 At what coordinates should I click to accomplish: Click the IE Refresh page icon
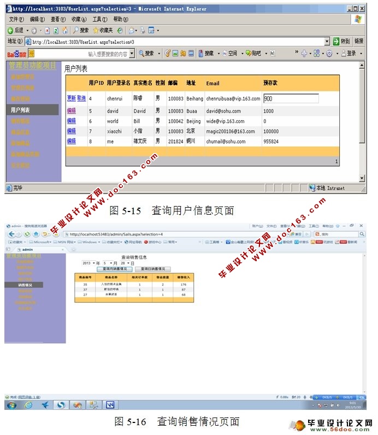[x=56, y=31]
